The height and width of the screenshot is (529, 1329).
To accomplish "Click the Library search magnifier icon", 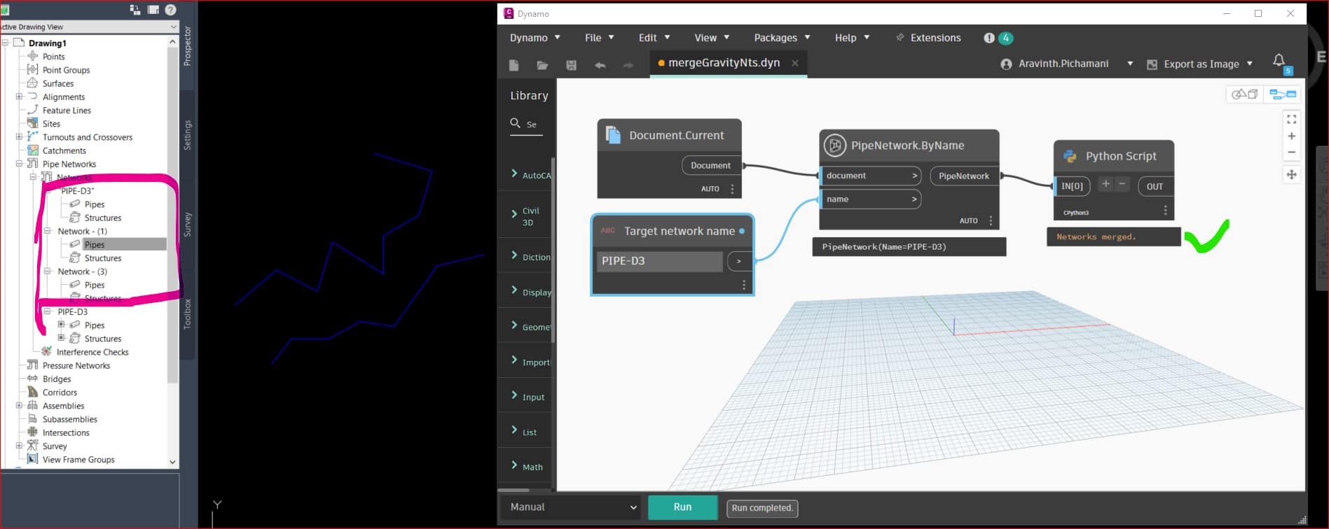I will (515, 123).
